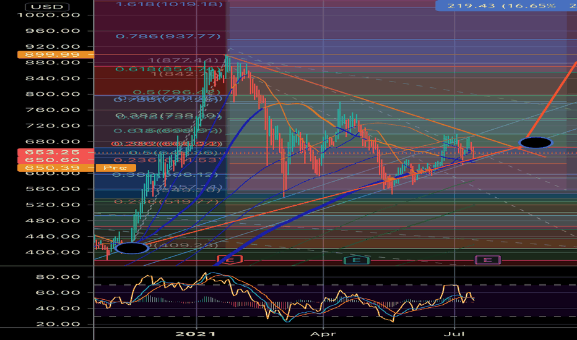Screen dimensions: 577x340
Task: Click the 650.39 orange price label
Action: point(55,168)
